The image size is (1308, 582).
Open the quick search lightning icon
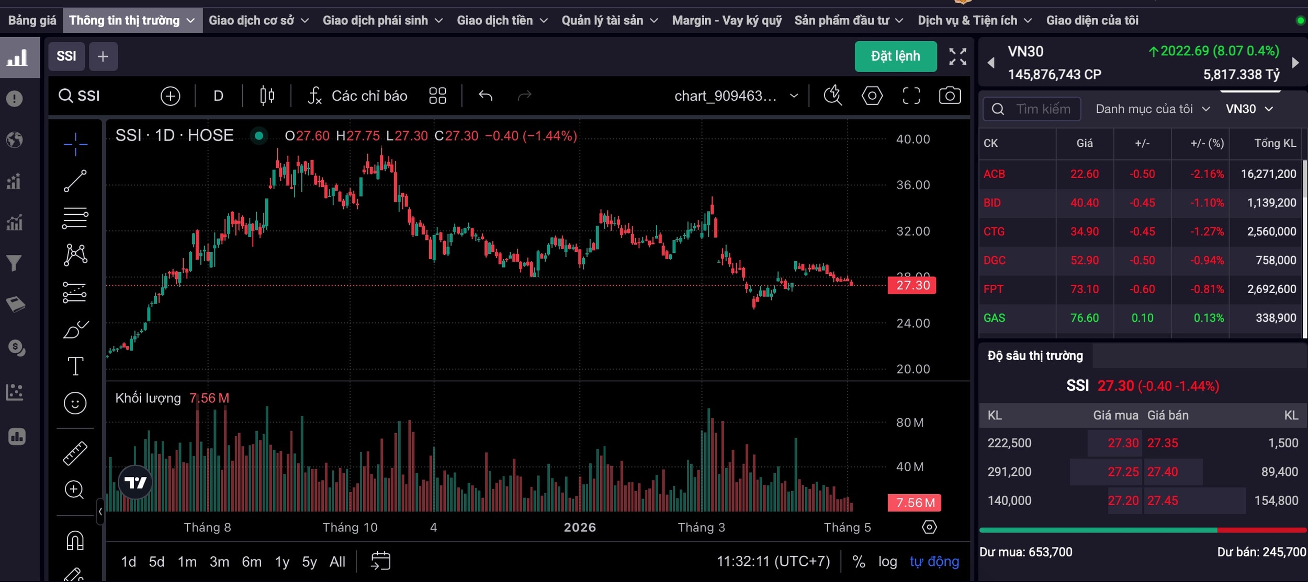(832, 96)
